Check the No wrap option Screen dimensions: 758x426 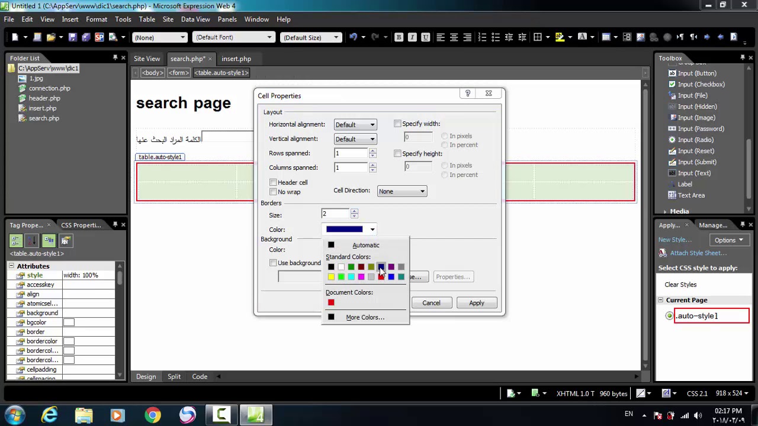click(x=273, y=192)
